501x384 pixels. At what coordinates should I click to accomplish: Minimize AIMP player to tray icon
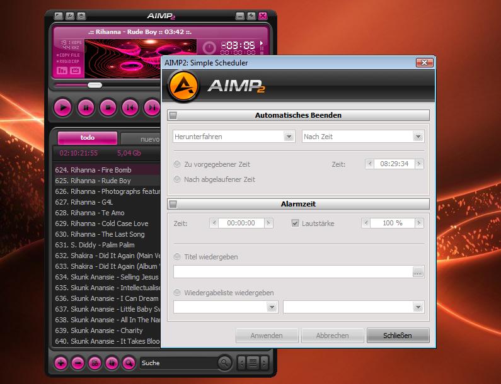pos(240,16)
